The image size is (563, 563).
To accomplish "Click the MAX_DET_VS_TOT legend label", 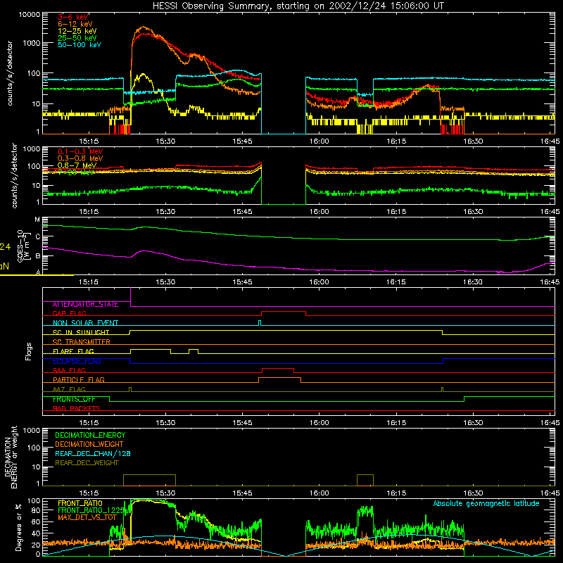I will tap(87, 517).
